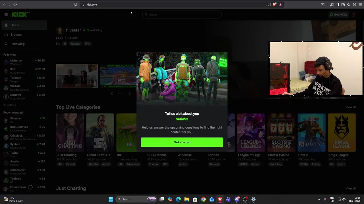Image resolution: width=364 pixels, height=204 pixels.
Task: Open Brave Wallet icon
Action: tap(343, 5)
